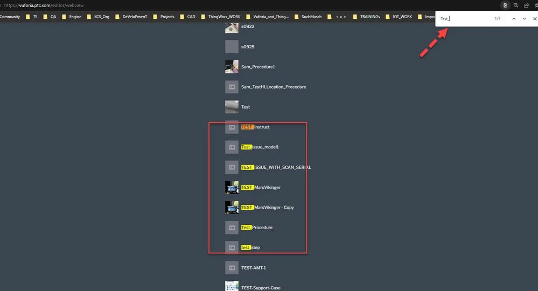Open TEST_ISSUE_WITH_SCAN_SERIAL name

tap(276, 167)
